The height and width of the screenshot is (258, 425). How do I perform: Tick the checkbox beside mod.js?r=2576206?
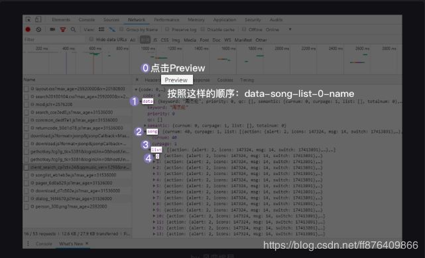27,105
